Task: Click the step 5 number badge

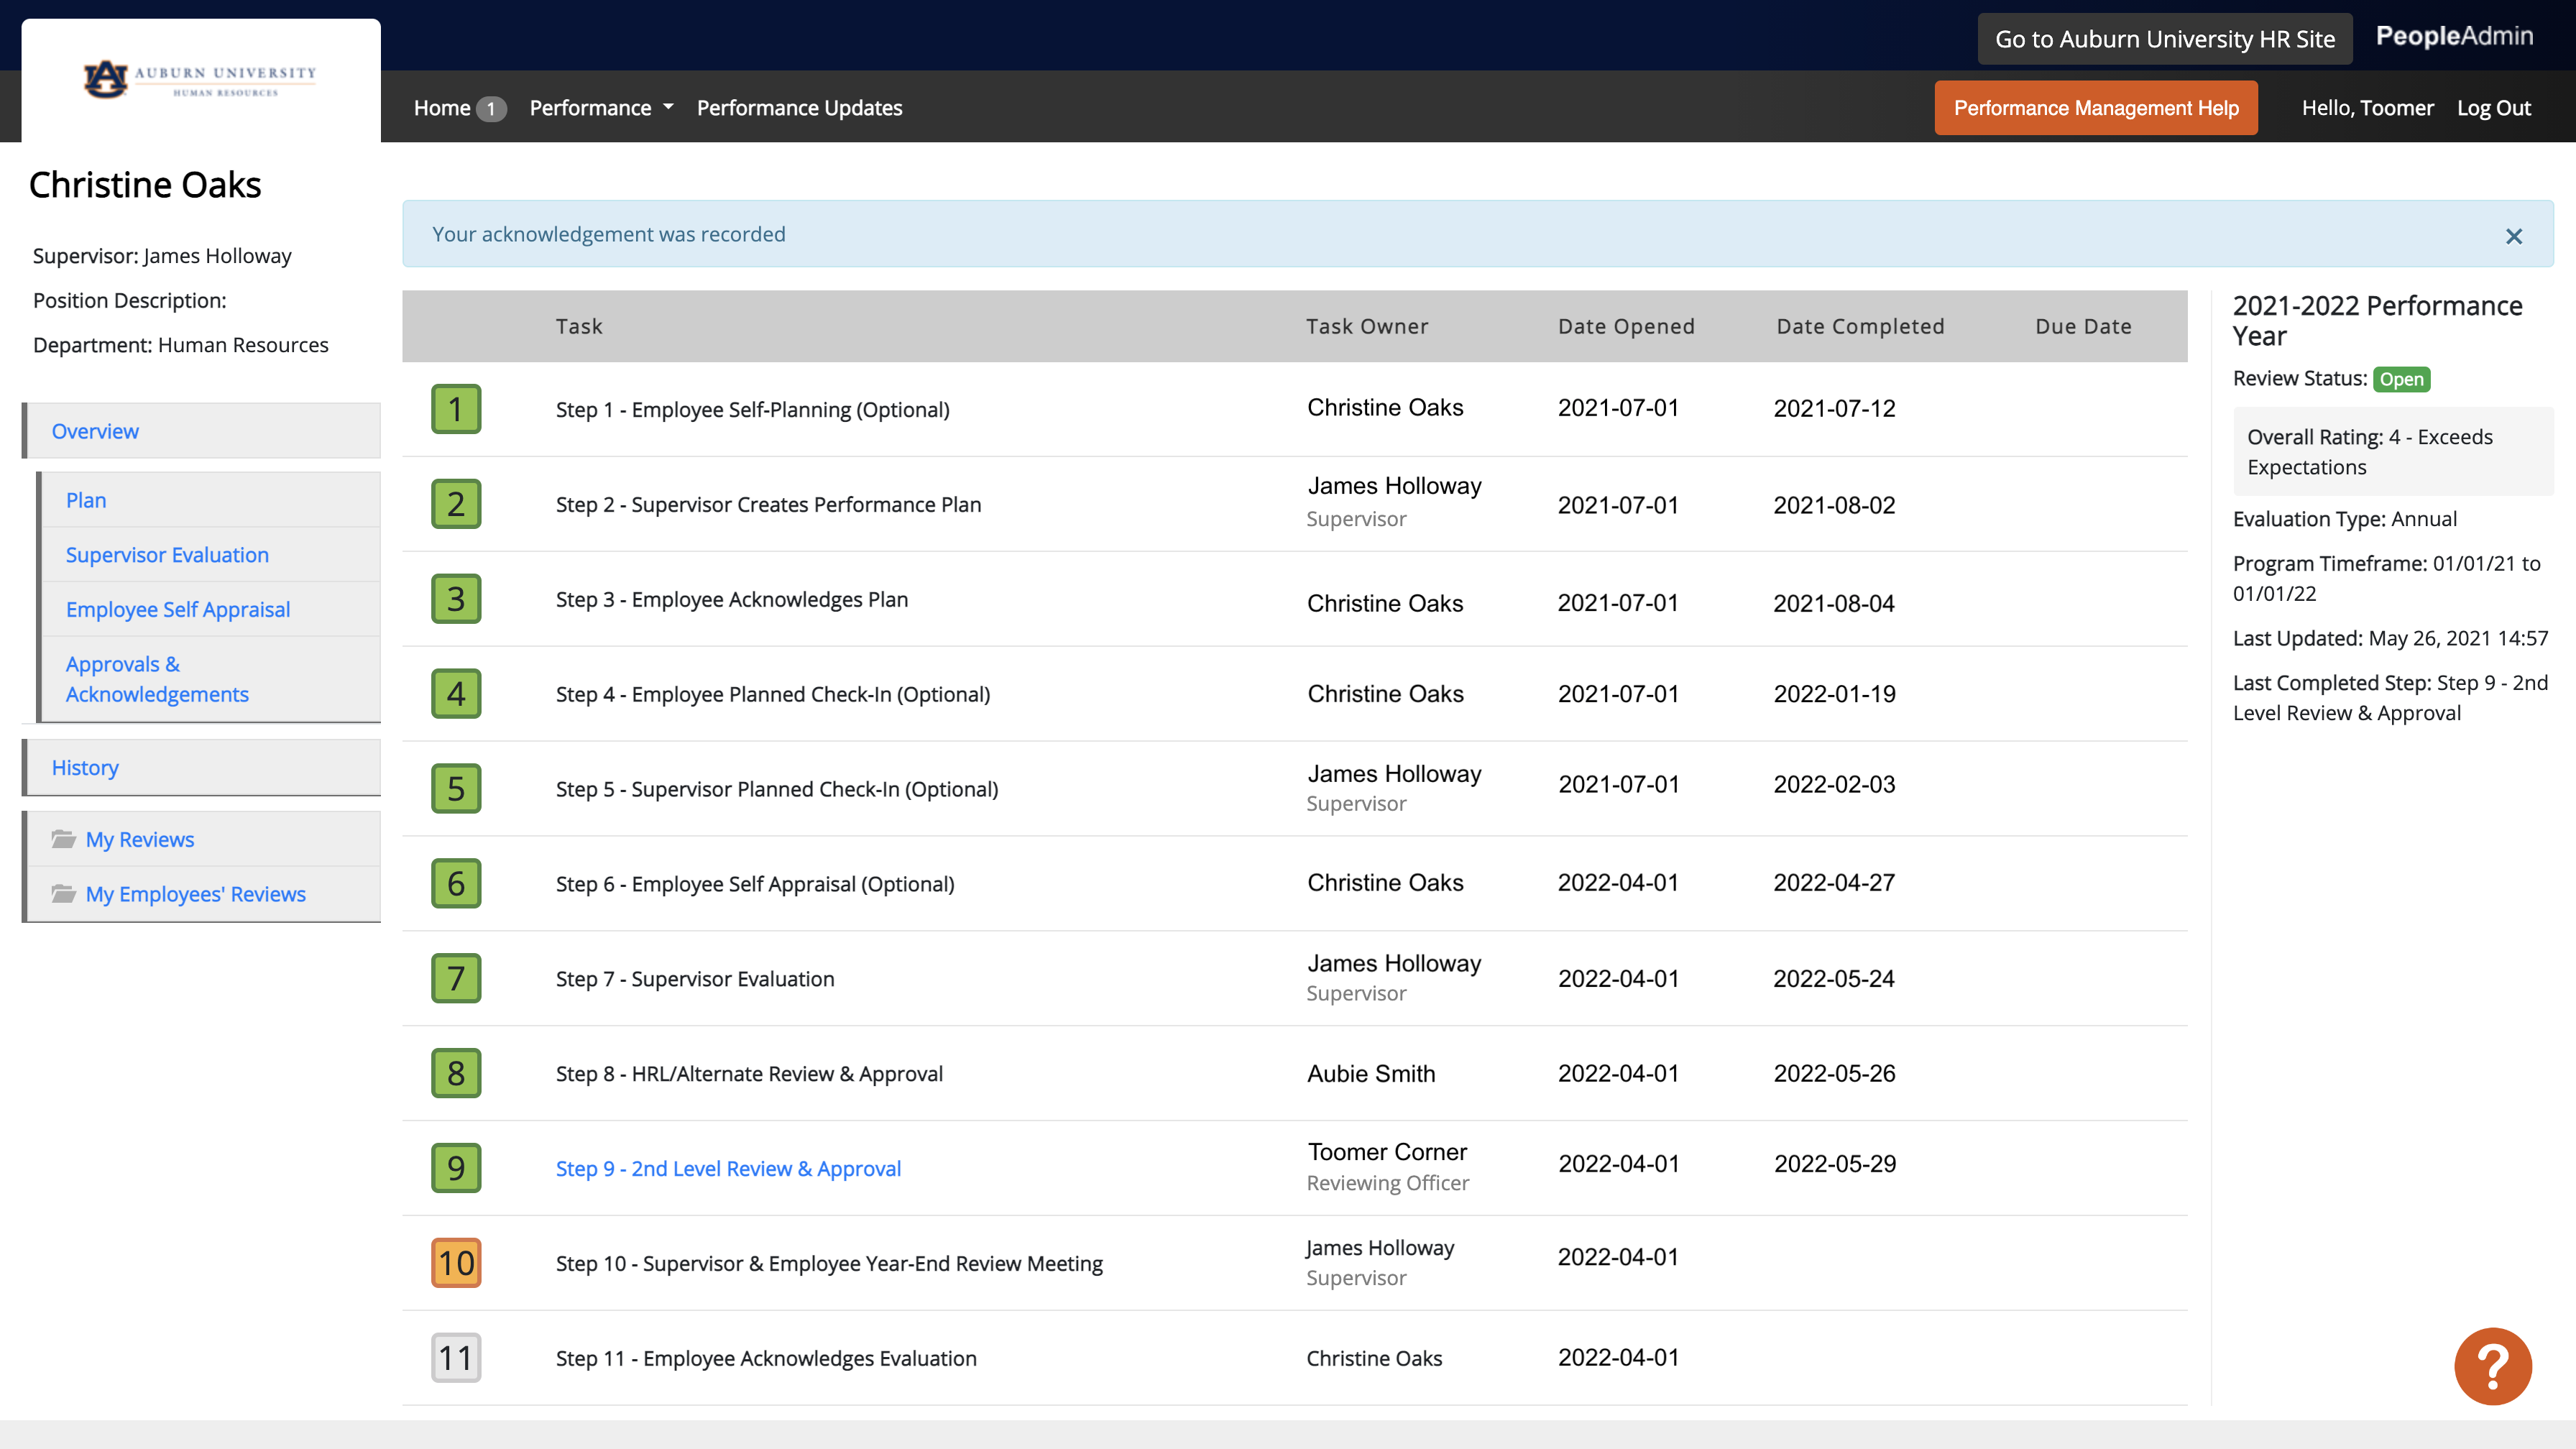Action: 456,789
